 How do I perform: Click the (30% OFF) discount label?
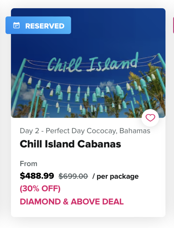(40, 188)
